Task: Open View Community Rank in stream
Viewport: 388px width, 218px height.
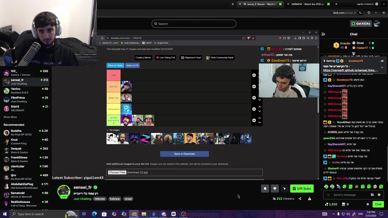Action: tap(220, 58)
